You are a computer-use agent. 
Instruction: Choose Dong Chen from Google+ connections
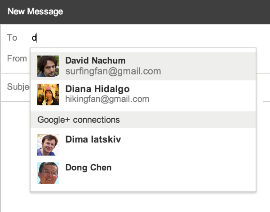tap(143, 173)
